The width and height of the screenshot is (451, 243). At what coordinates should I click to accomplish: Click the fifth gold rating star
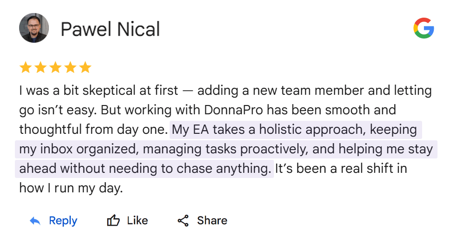[85, 68]
